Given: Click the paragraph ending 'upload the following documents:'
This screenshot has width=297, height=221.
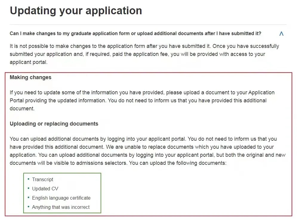Looking at the screenshot, I should [148, 151].
